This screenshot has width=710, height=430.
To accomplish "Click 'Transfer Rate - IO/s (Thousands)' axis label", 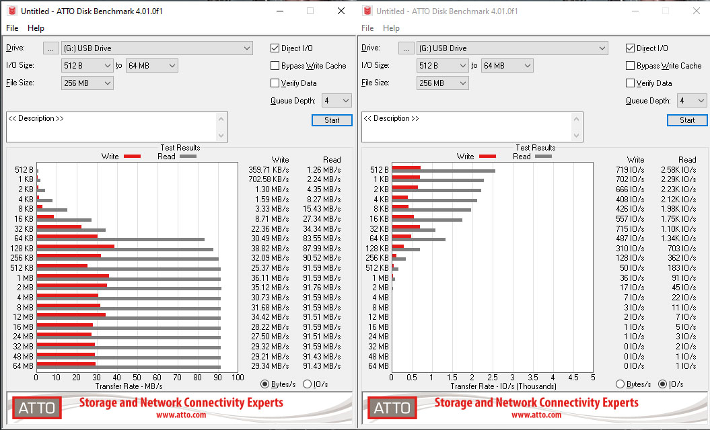I will coord(503,386).
